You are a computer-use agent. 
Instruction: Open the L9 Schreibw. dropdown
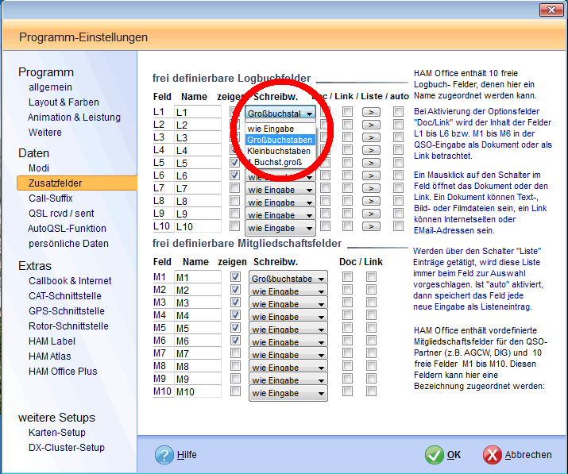[280, 214]
